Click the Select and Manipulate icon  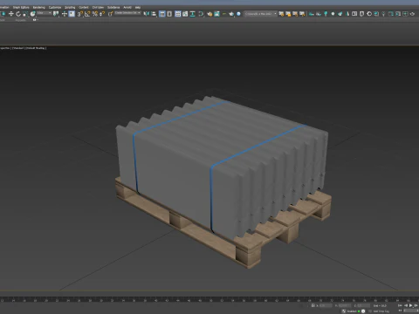pos(65,14)
